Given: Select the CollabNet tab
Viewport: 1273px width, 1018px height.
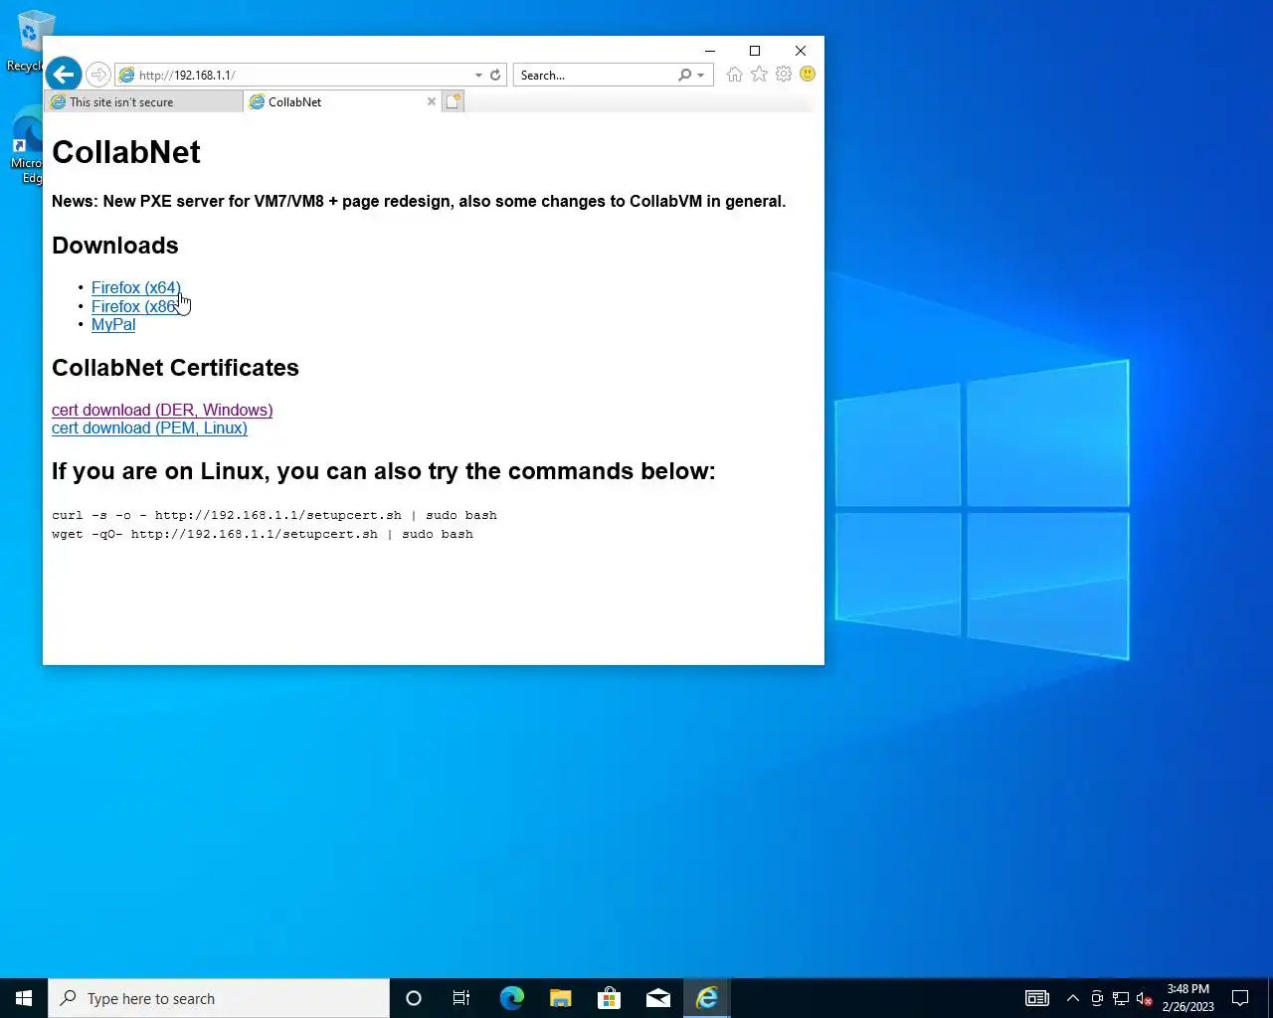Looking at the screenshot, I should click(338, 101).
